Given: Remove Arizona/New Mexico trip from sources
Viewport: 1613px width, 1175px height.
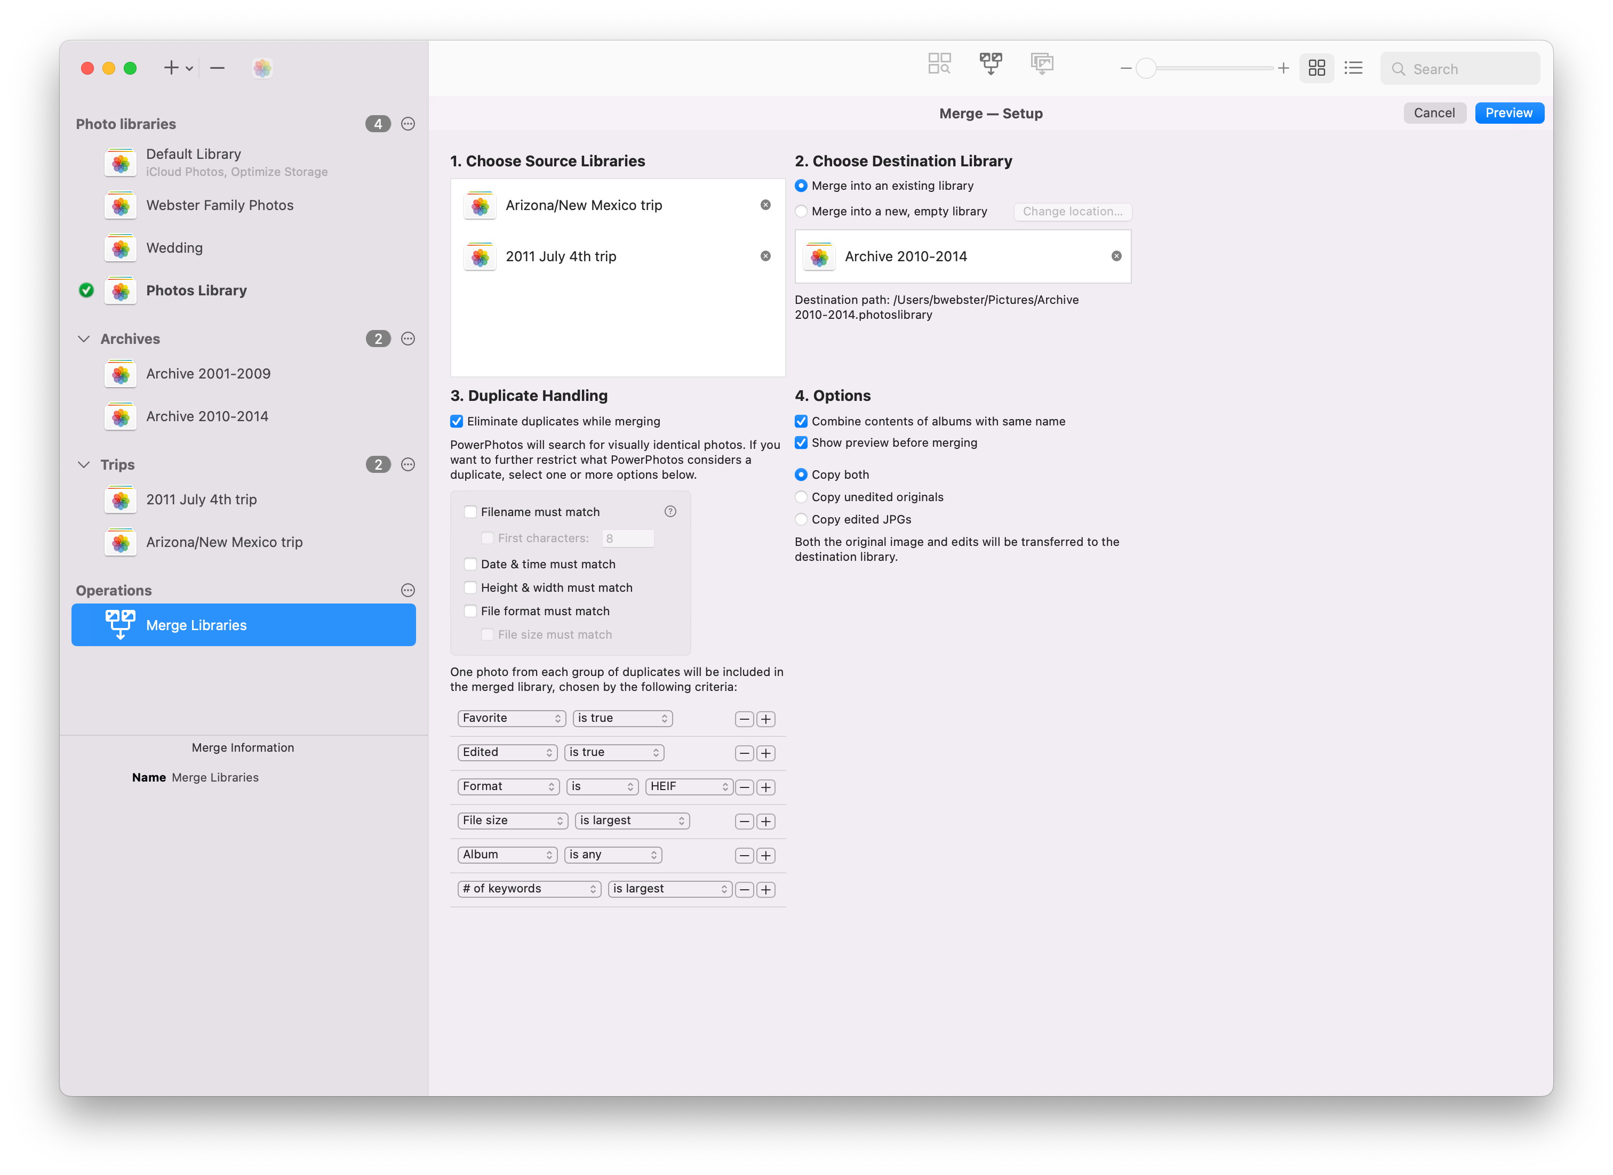Looking at the screenshot, I should [x=765, y=205].
